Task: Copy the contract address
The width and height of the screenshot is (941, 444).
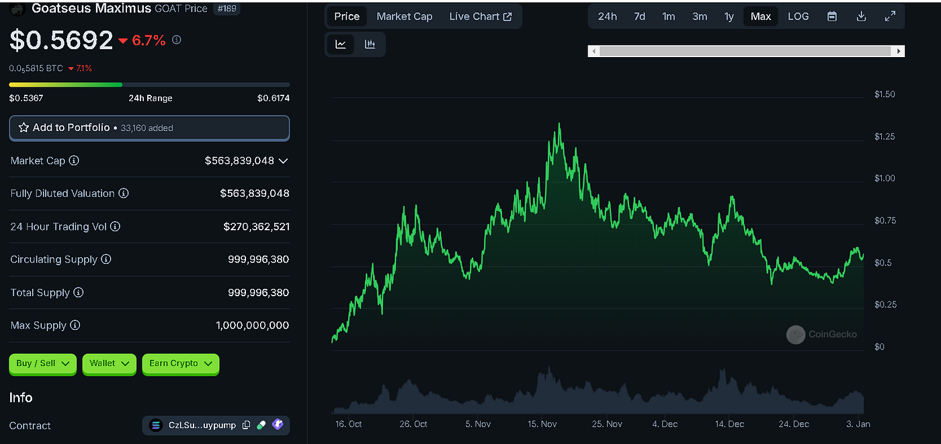Action: (246, 425)
